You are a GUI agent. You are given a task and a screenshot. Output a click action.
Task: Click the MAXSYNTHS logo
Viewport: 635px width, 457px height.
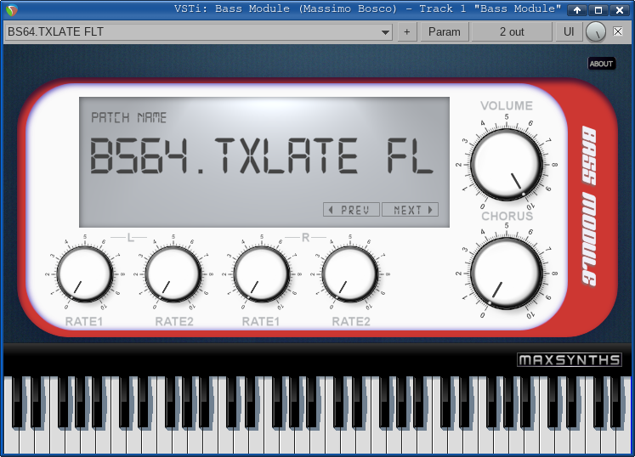click(x=569, y=360)
